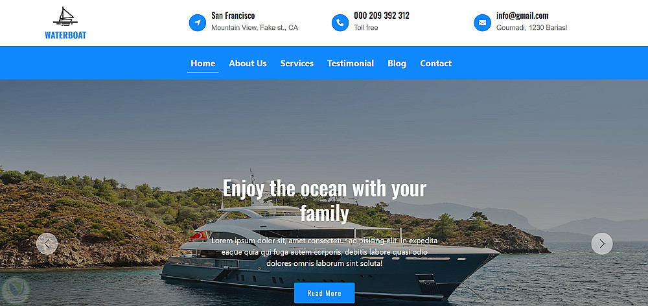This screenshot has width=648, height=306.
Task: Click the location arrow icon
Action: click(x=198, y=23)
